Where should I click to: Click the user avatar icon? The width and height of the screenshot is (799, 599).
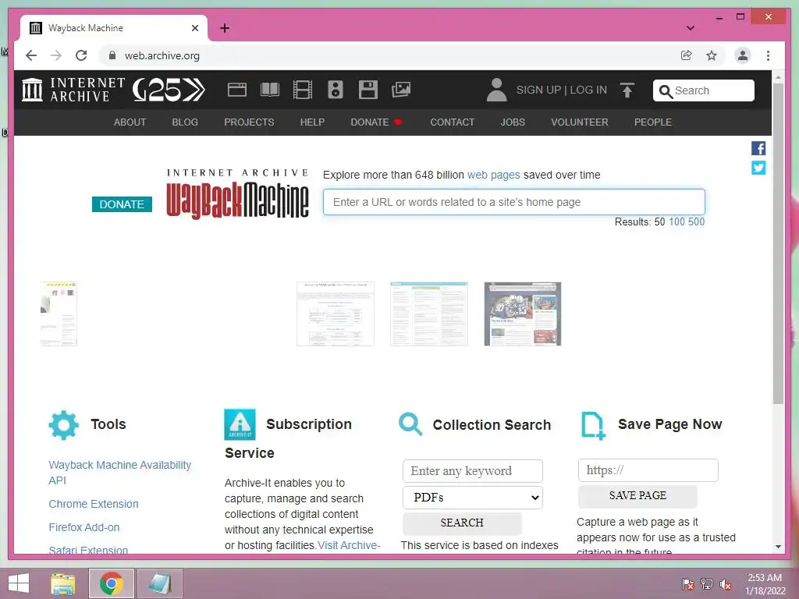click(x=496, y=90)
